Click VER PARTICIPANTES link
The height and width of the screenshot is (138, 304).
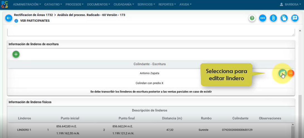tap(35, 21)
